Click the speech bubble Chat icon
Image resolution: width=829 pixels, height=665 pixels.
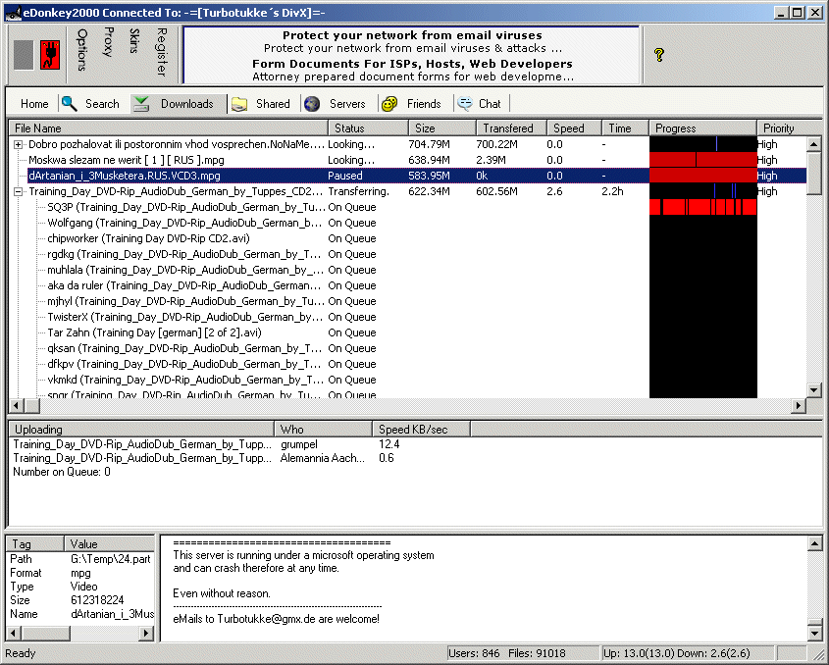coord(465,104)
